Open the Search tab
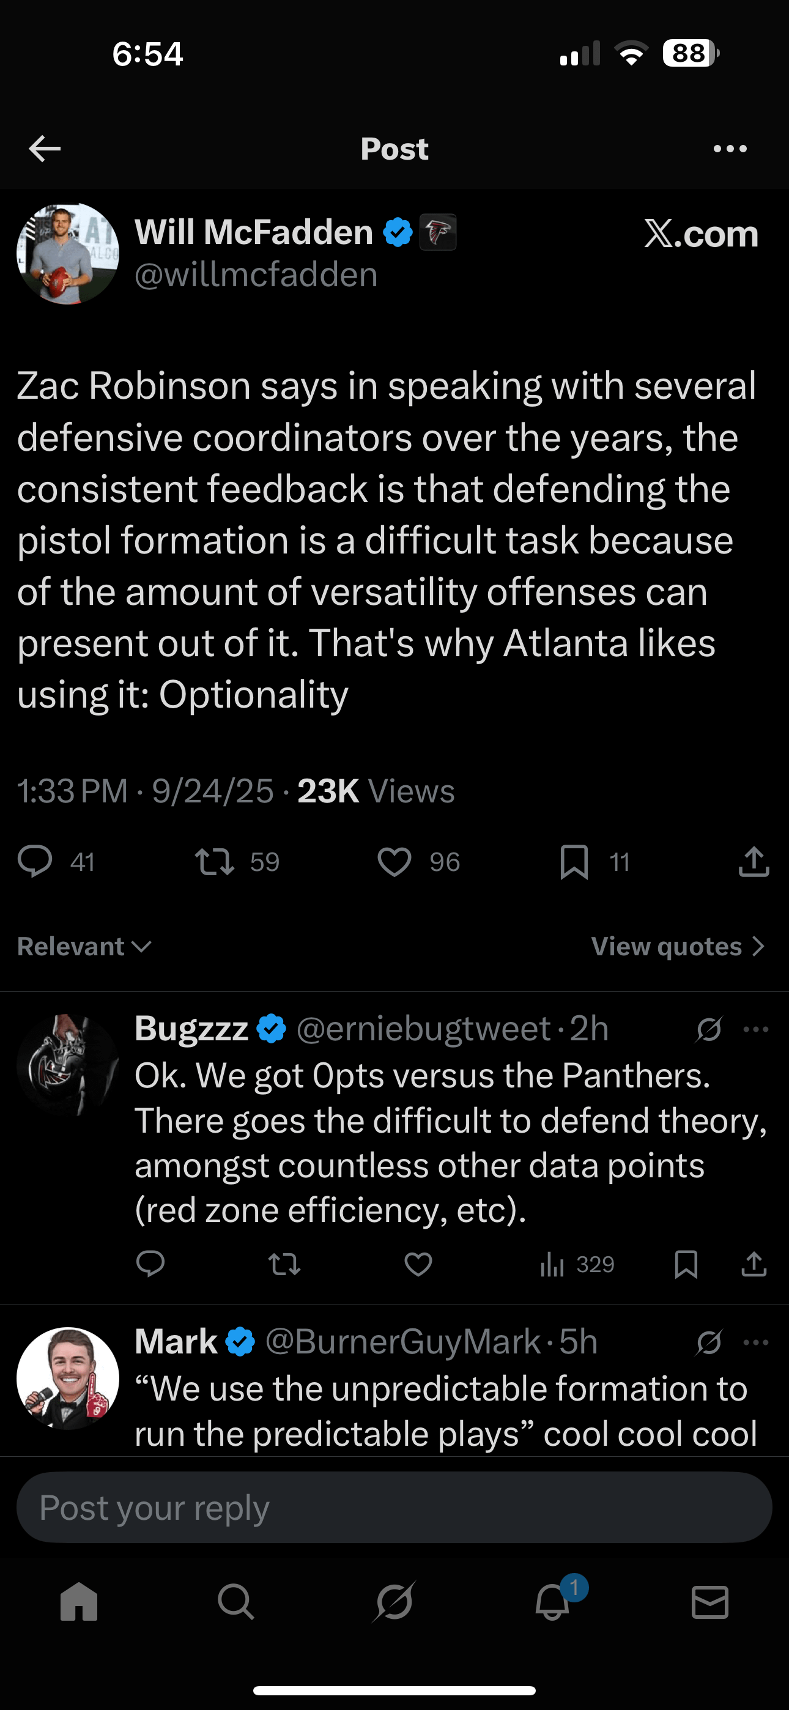 (x=235, y=1602)
